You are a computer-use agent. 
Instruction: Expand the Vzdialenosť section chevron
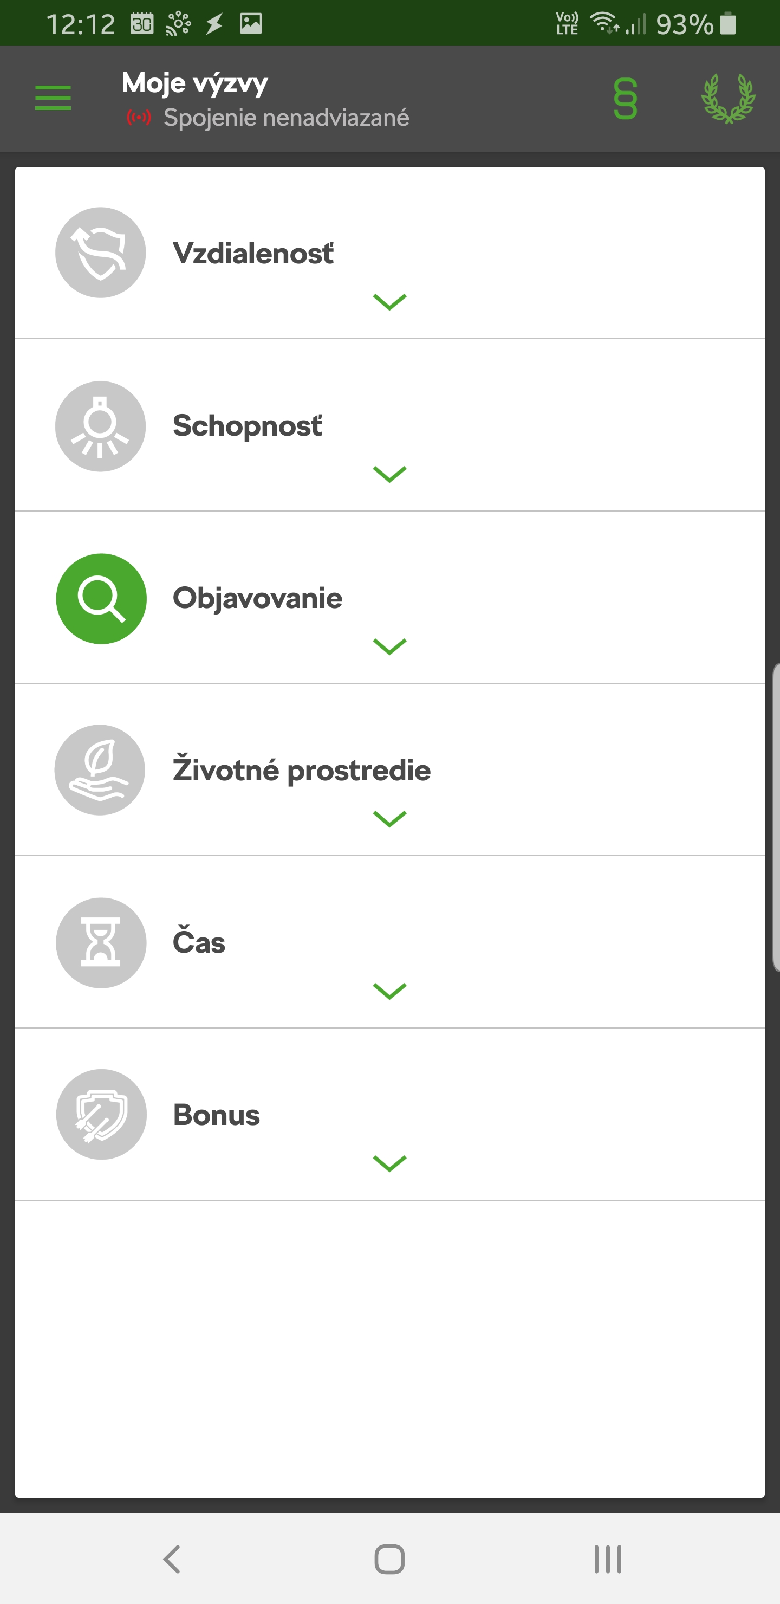point(389,302)
